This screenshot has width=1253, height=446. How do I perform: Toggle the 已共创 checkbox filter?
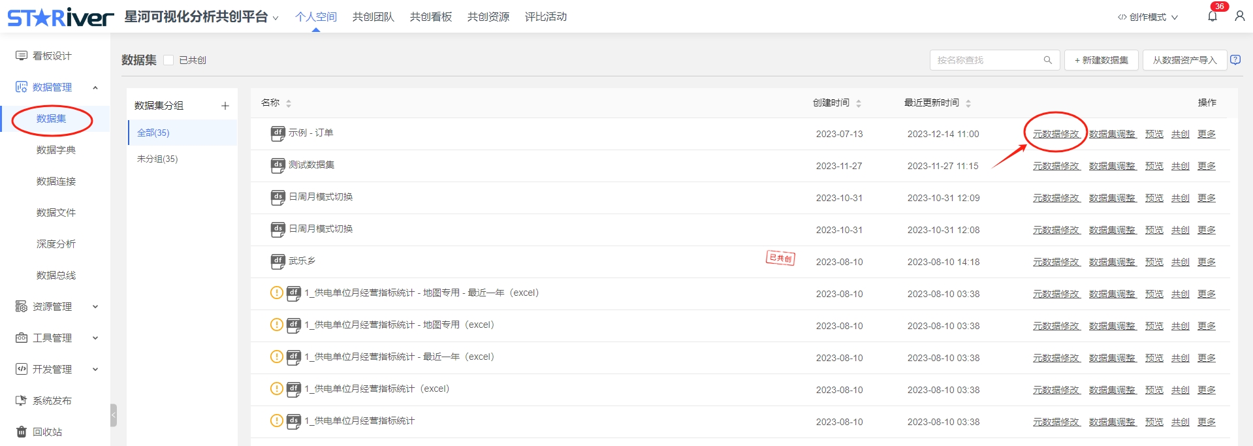pos(168,60)
